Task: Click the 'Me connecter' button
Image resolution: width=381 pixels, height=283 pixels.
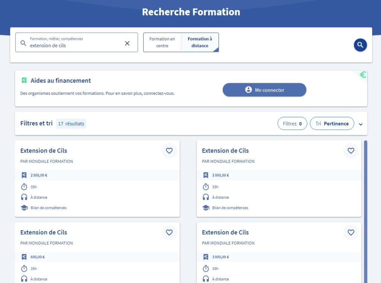Action: tap(265, 90)
